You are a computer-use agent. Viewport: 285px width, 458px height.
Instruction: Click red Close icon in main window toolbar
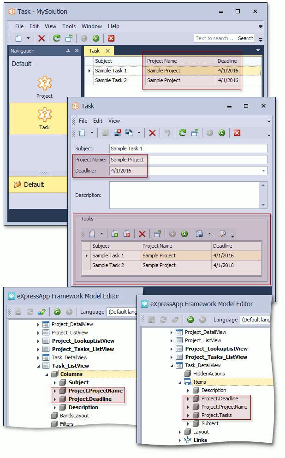point(111,38)
